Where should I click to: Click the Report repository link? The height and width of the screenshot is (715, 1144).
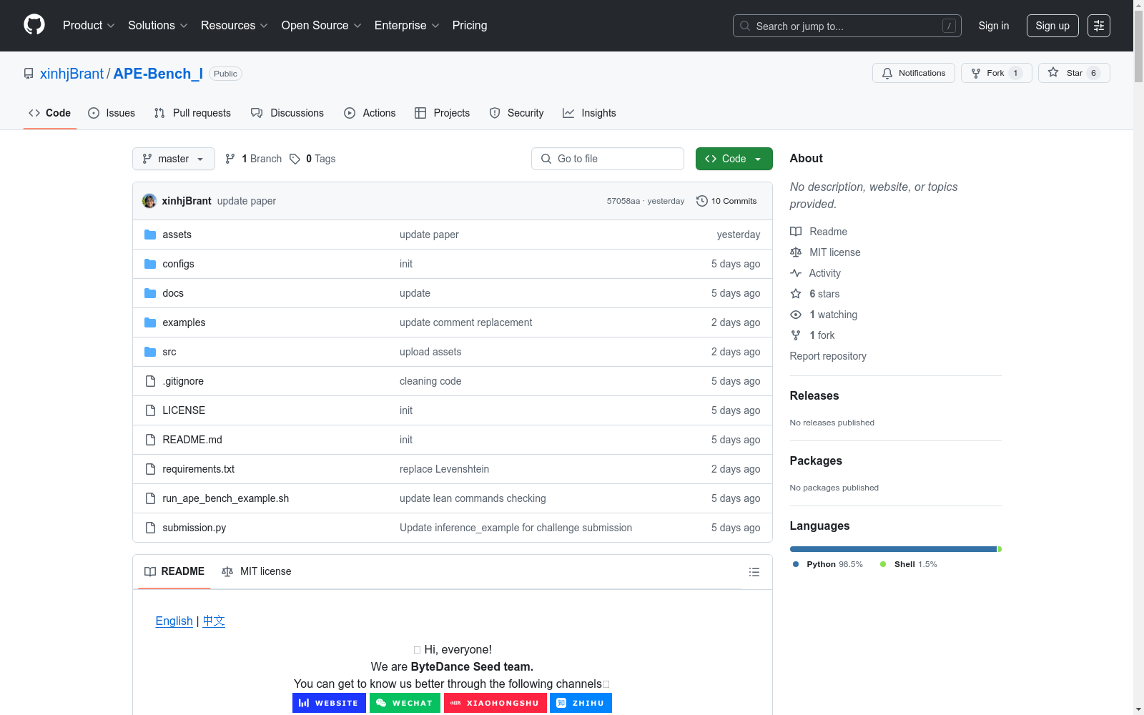pyautogui.click(x=828, y=356)
